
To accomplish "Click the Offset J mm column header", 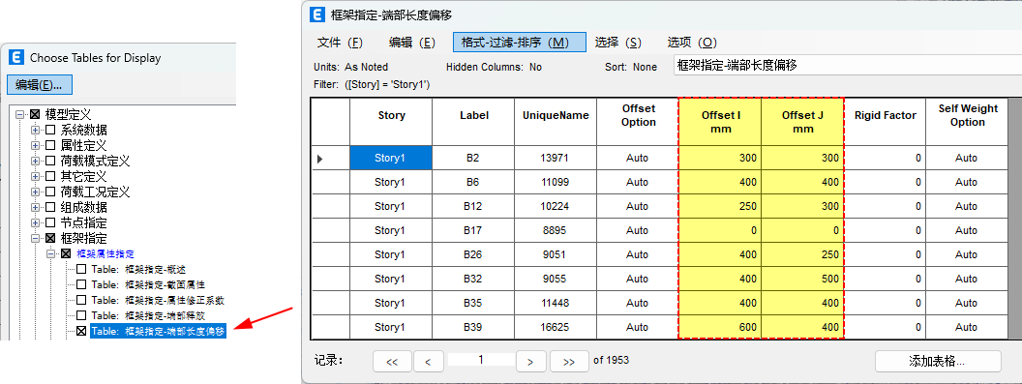I will [802, 121].
